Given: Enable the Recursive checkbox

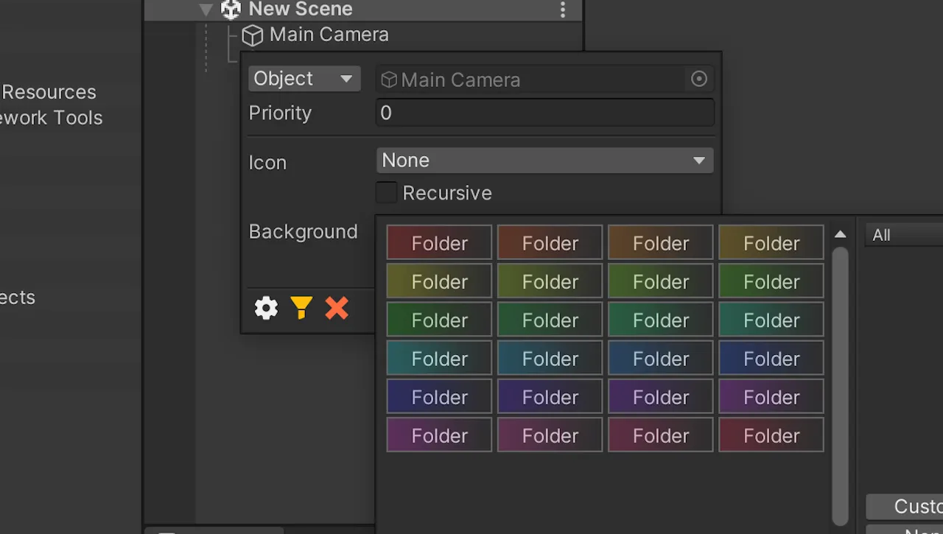Looking at the screenshot, I should (386, 193).
